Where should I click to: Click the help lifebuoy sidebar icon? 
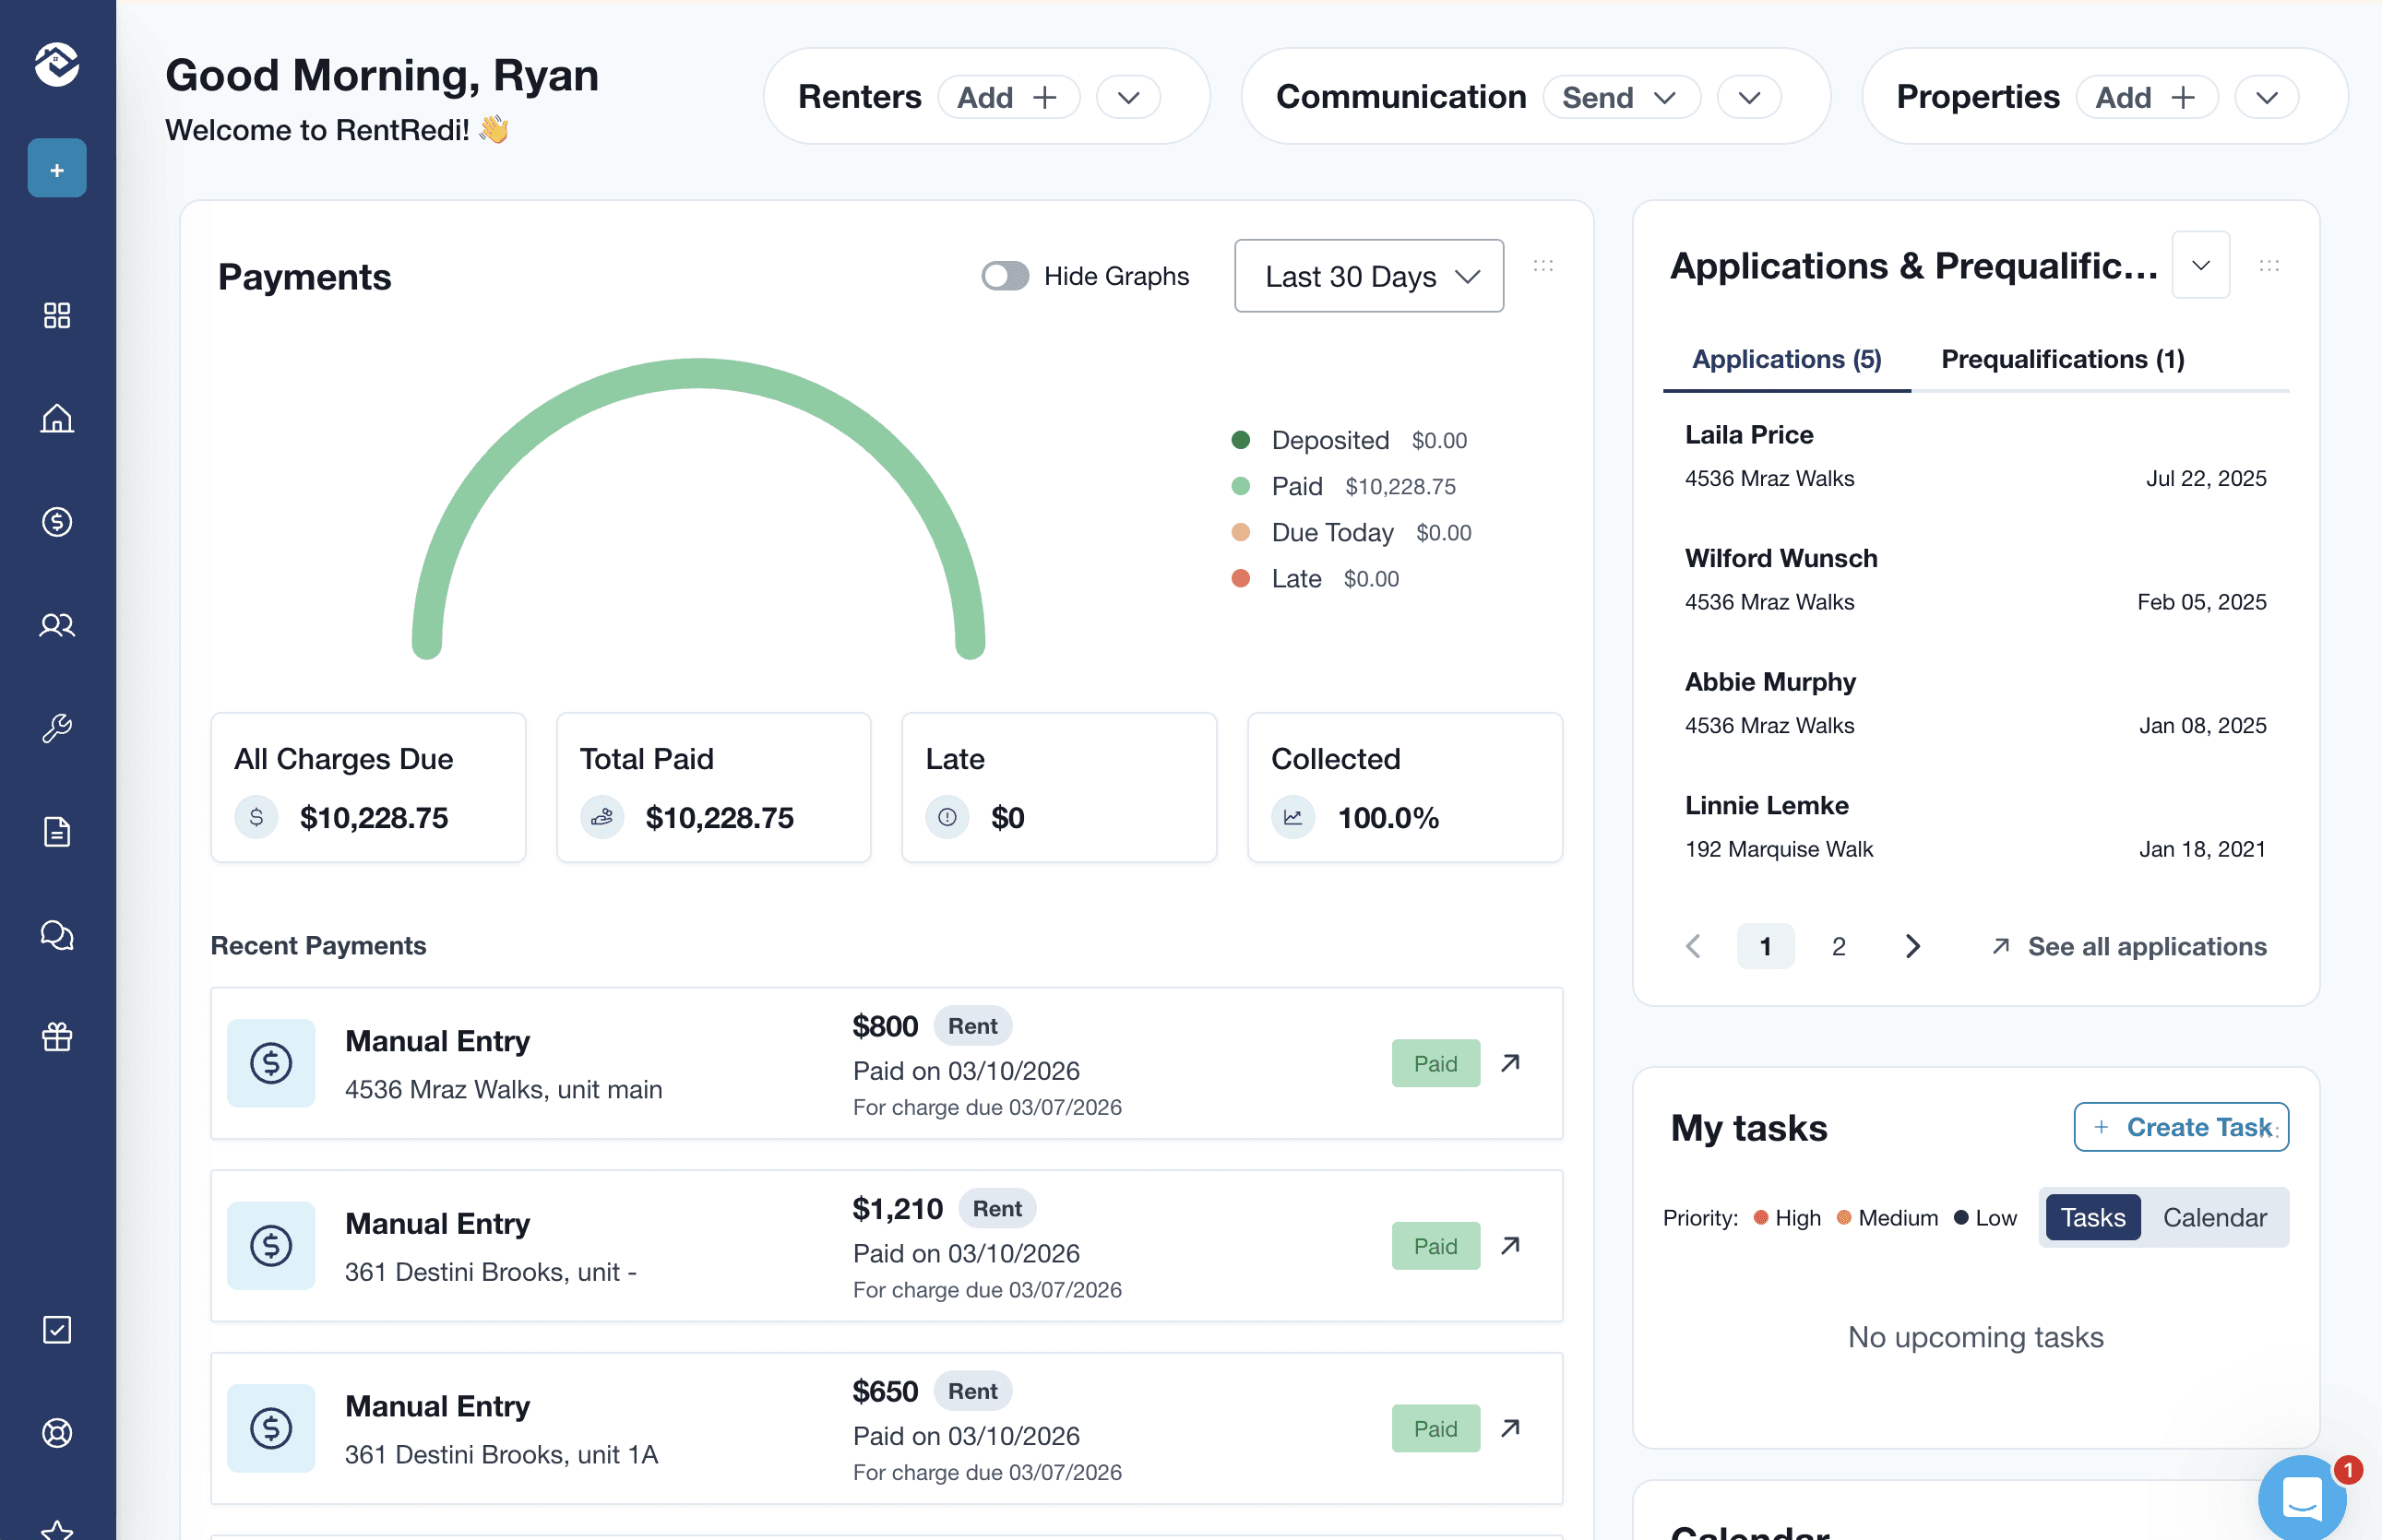[x=57, y=1433]
